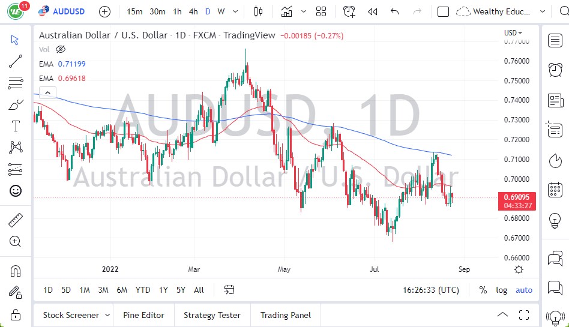Activate the zoom in tool

click(16, 241)
